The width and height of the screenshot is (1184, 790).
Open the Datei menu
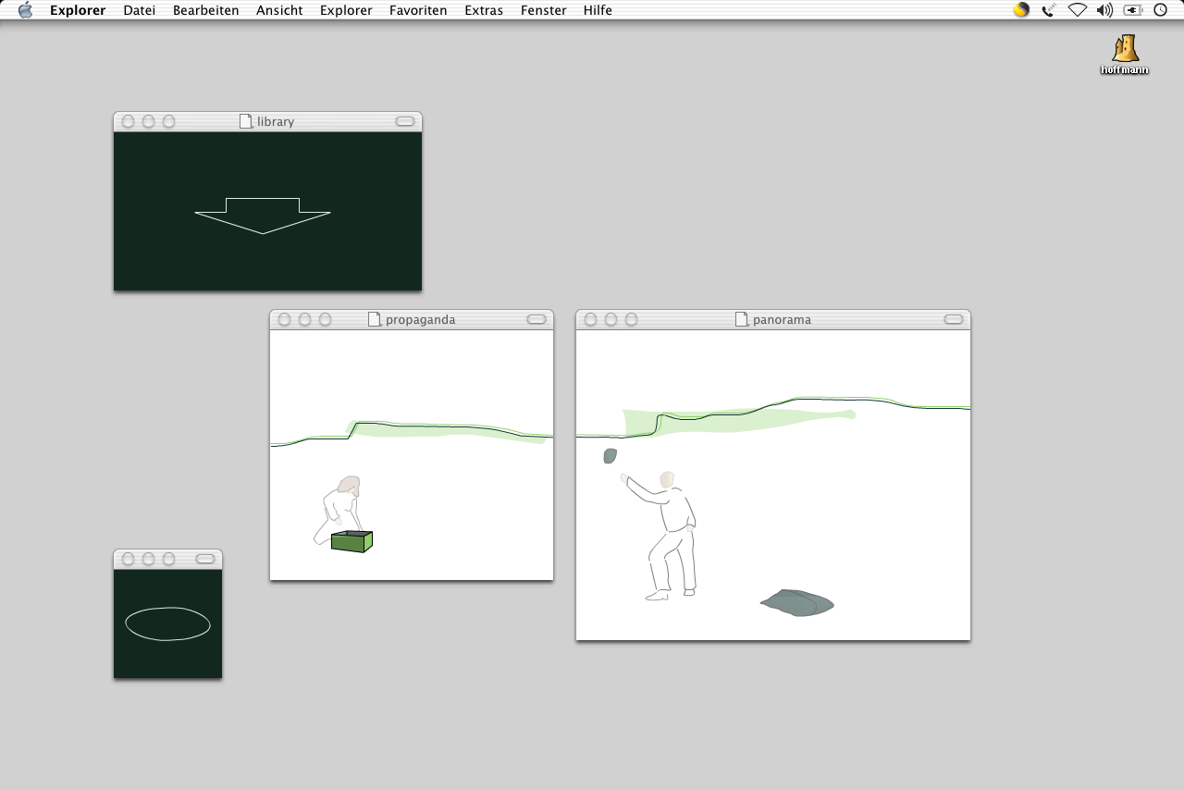click(x=140, y=10)
